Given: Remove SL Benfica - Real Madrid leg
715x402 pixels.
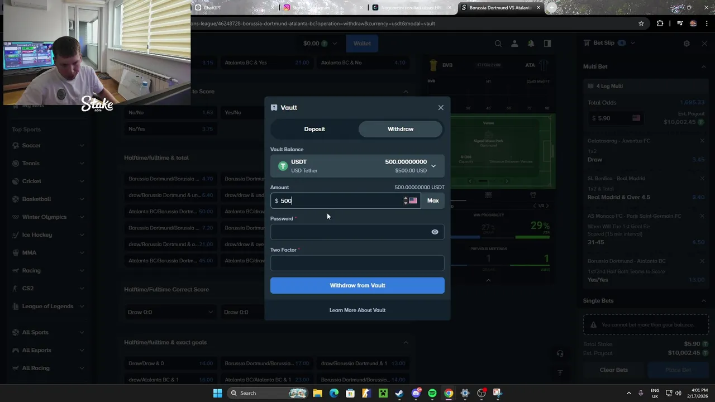Looking at the screenshot, I should coord(702,179).
